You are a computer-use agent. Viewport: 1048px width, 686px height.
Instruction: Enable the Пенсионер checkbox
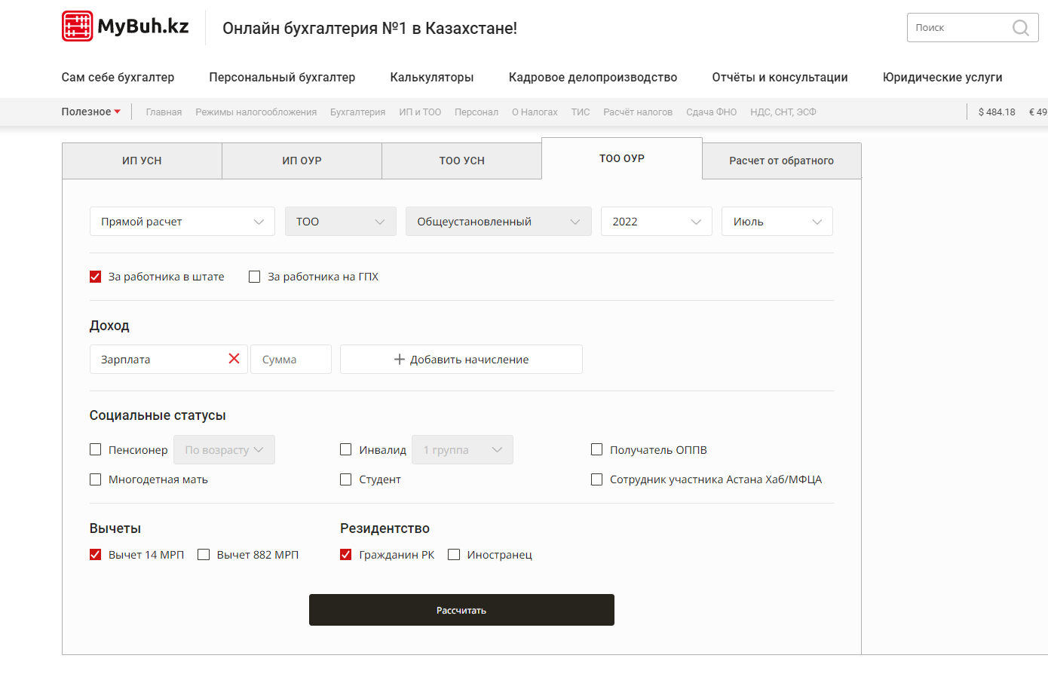[96, 450]
